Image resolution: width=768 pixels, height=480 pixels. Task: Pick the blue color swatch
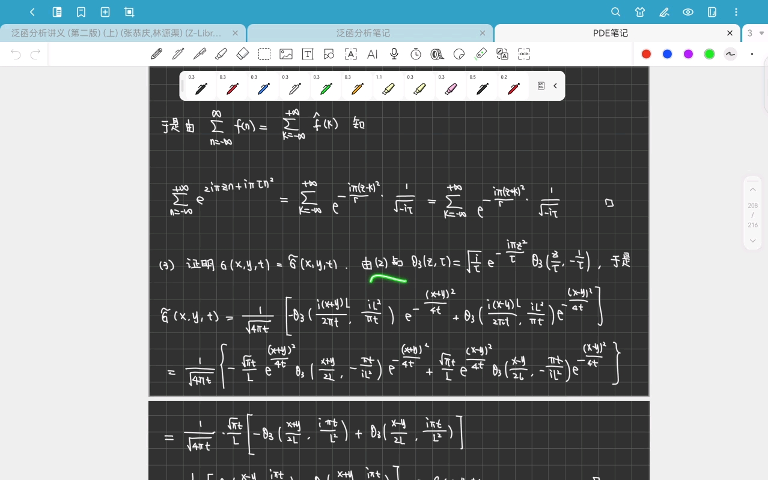click(667, 54)
